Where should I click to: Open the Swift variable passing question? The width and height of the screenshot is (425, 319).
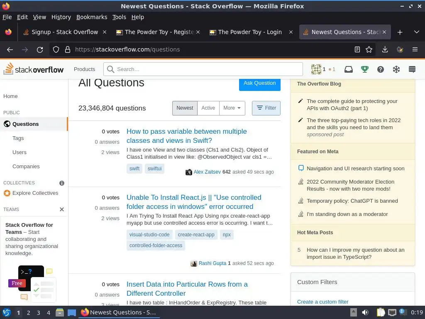[186, 136]
